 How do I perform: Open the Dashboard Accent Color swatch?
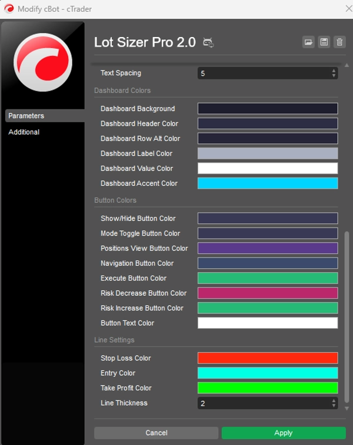(x=268, y=183)
